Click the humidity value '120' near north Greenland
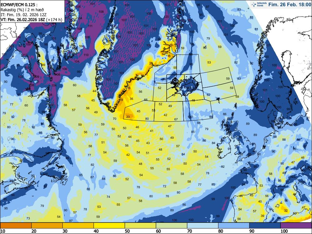The image size is (312, 234). click(x=166, y=17)
